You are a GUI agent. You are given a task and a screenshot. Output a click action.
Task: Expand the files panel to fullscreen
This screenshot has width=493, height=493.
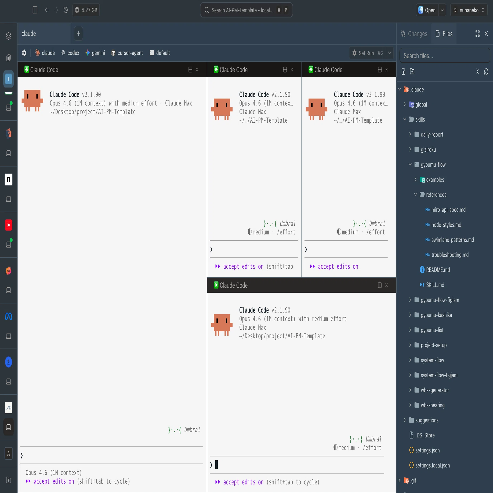477,34
